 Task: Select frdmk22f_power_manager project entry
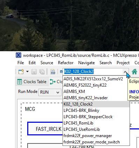(96, 136)
